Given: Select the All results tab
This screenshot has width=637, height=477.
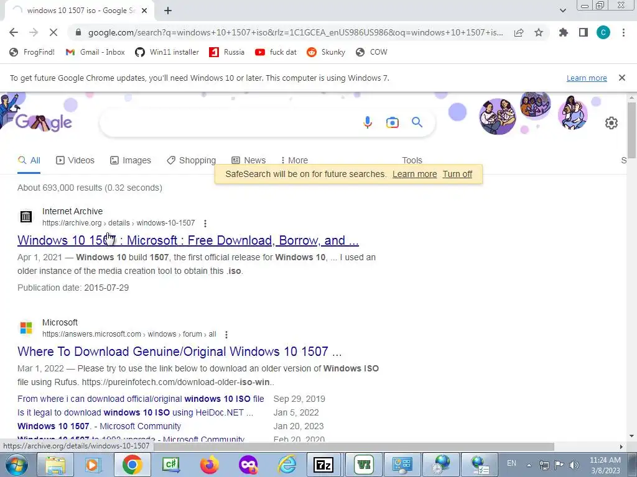Looking at the screenshot, I should pyautogui.click(x=29, y=160).
